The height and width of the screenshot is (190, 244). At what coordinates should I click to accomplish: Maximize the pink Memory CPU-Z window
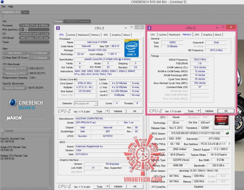point(223,27)
